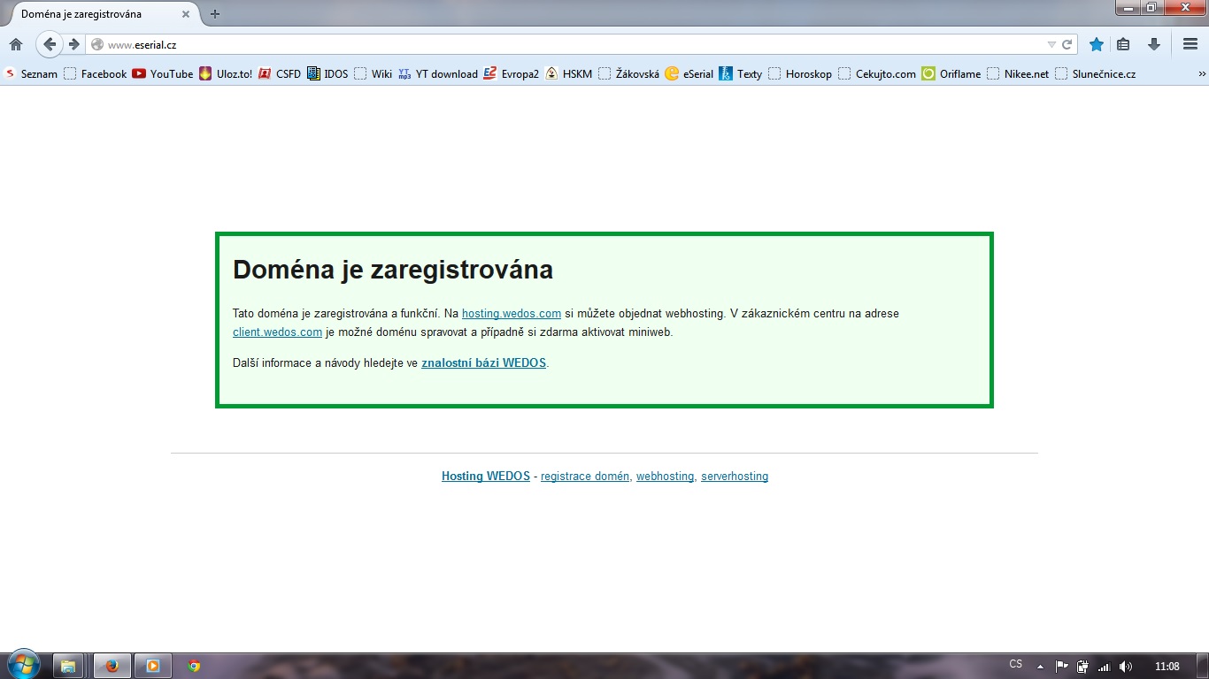This screenshot has width=1209, height=679.
Task: Click the back navigation arrow
Action: pyautogui.click(x=50, y=44)
